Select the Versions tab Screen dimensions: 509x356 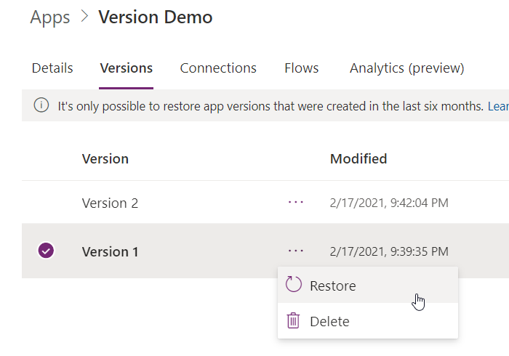pyautogui.click(x=126, y=68)
